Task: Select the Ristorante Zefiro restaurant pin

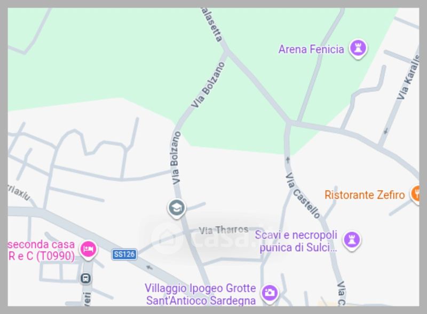Action: coord(415,194)
